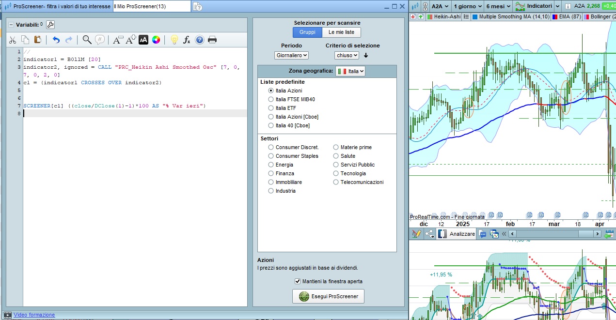Open the fx function library
This screenshot has height=320, width=616.
tap(187, 40)
